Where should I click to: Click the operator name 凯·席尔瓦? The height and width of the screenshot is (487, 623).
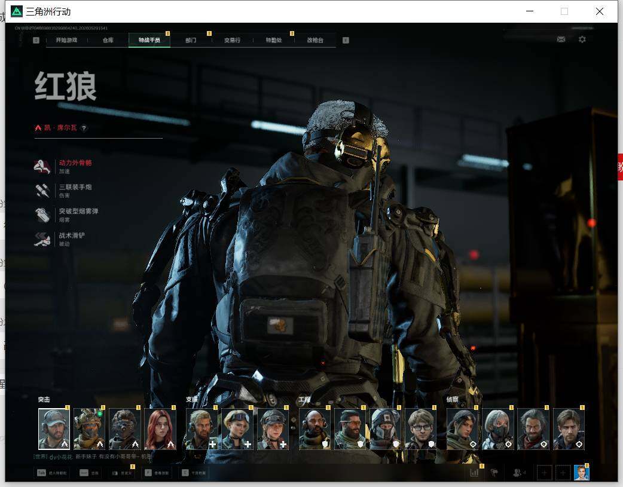pyautogui.click(x=60, y=128)
